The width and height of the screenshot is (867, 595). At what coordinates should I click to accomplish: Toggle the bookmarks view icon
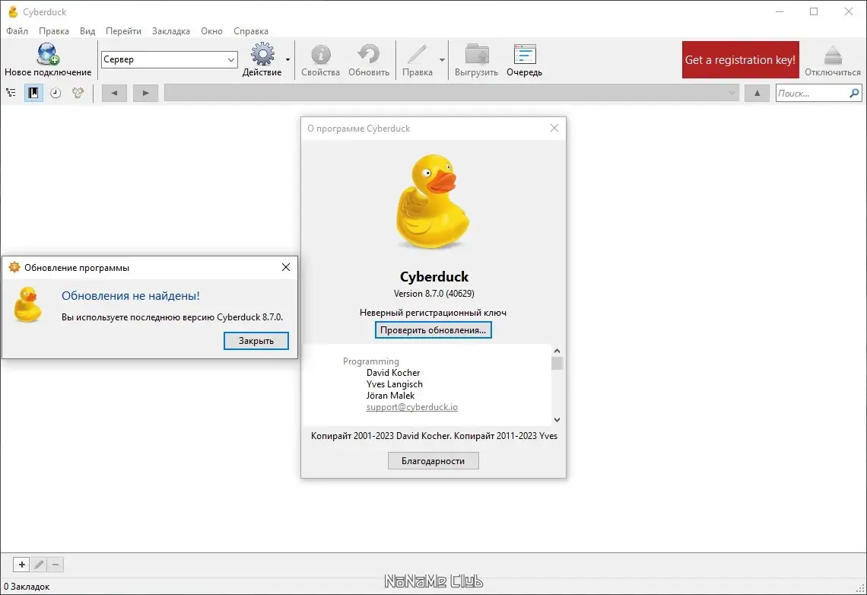pyautogui.click(x=33, y=93)
